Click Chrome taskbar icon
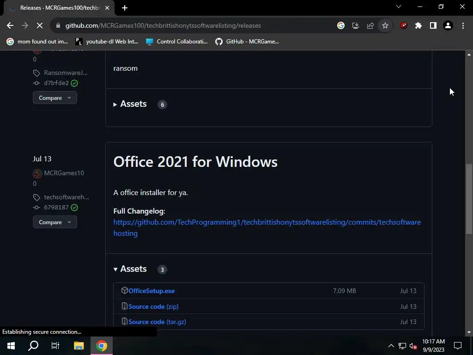 click(x=102, y=346)
